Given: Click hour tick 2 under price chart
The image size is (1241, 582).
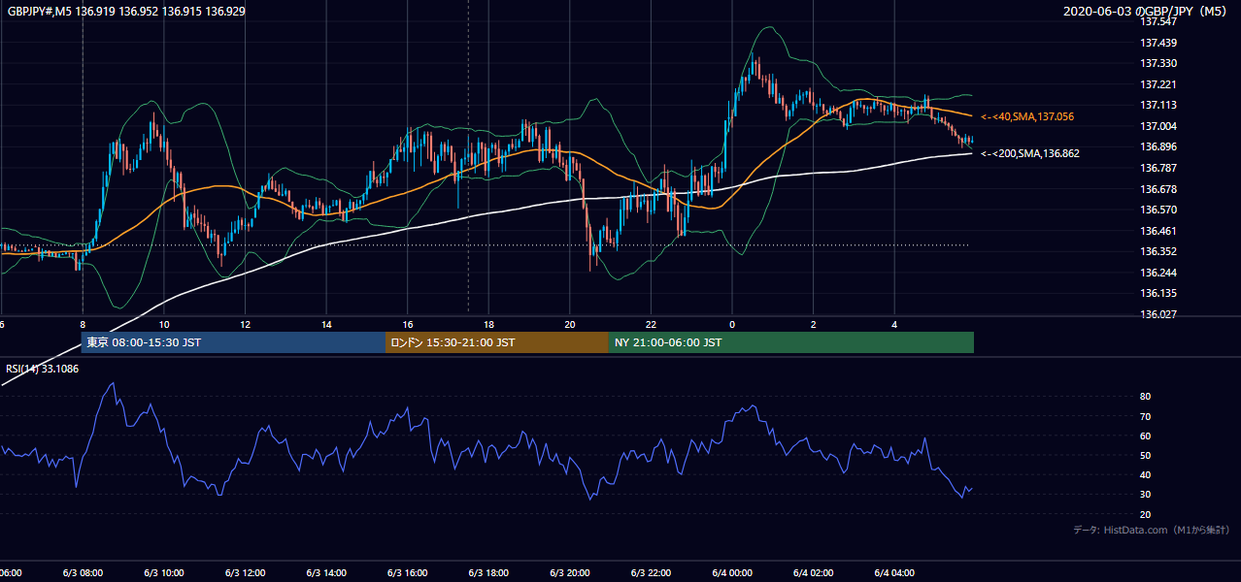Looking at the screenshot, I should point(814,325).
